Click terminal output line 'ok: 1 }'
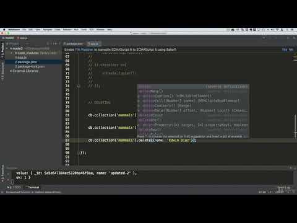The image size is (297, 223). (23, 177)
